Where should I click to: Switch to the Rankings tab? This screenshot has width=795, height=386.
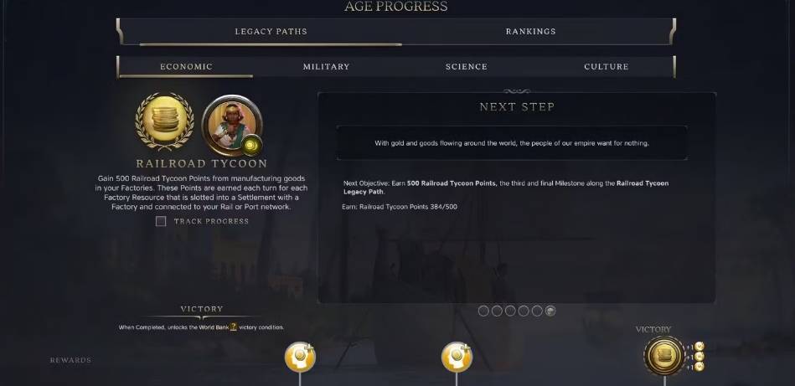531,32
